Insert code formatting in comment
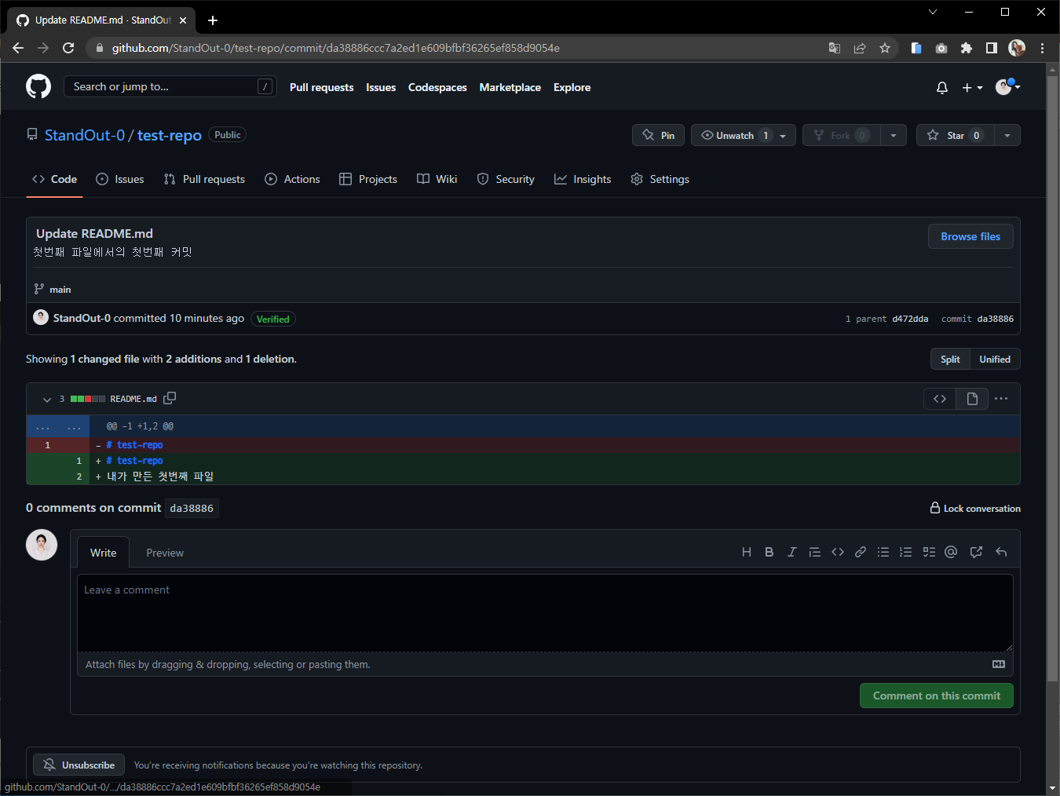 pos(838,552)
